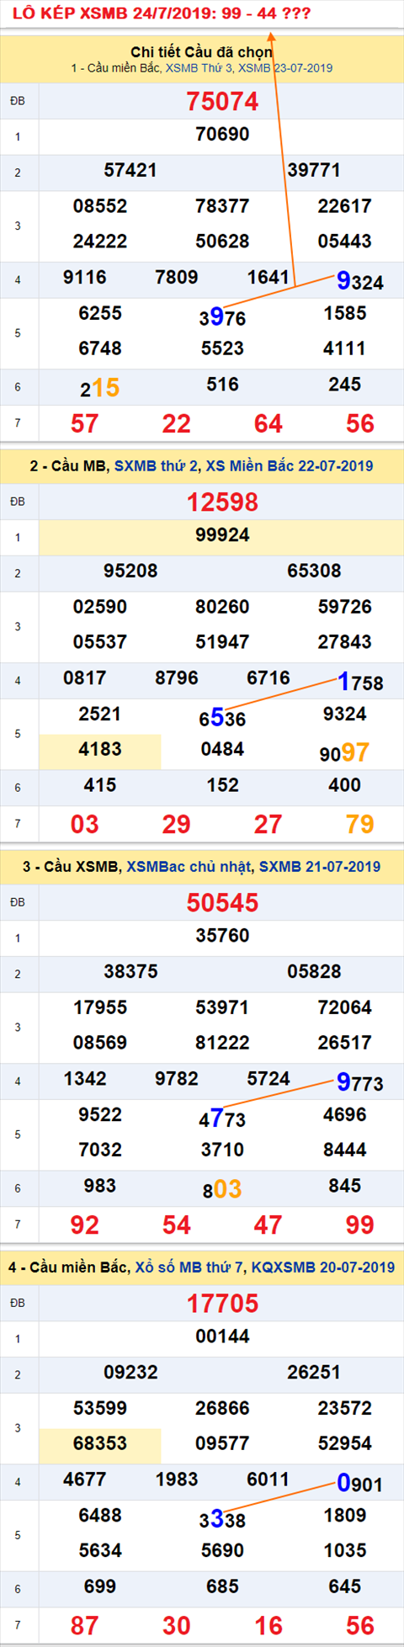Click sixth prize number 215
This screenshot has width=404, height=1647.
tap(100, 388)
